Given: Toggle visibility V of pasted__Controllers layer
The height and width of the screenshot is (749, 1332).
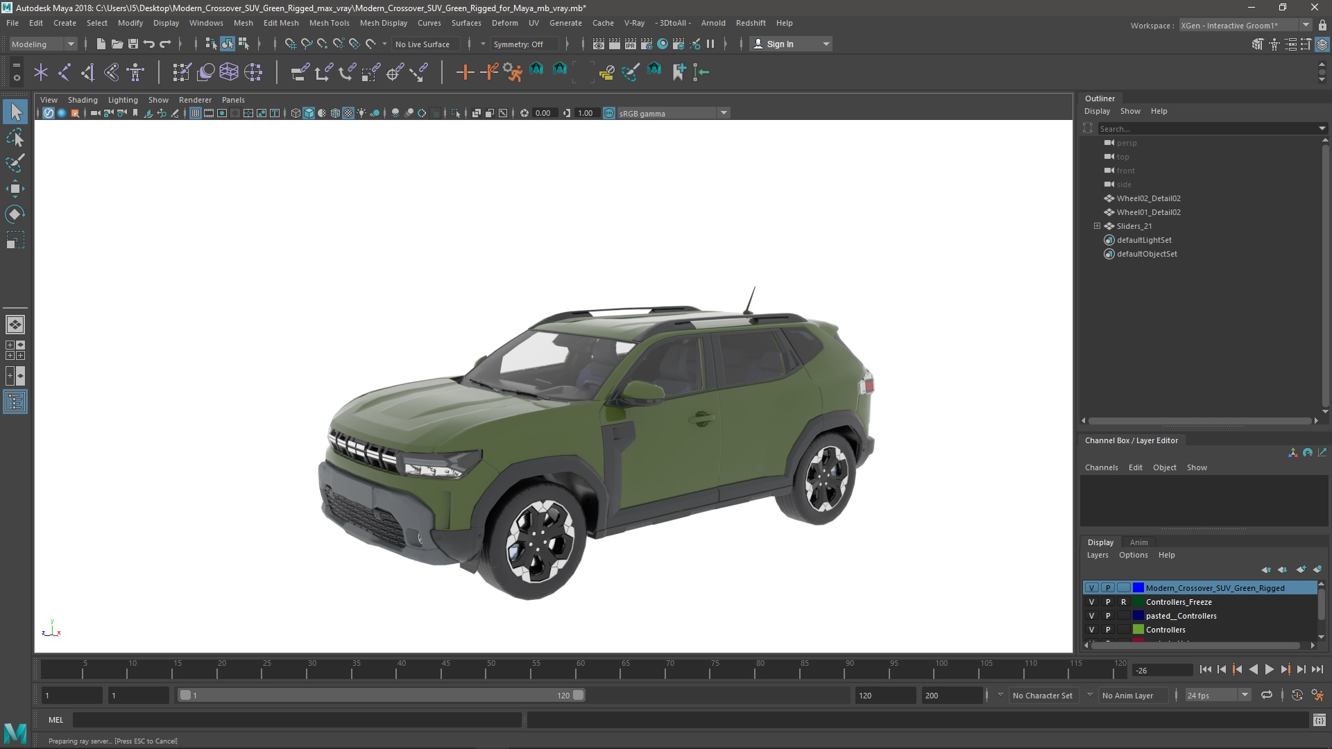Looking at the screenshot, I should click(1091, 616).
